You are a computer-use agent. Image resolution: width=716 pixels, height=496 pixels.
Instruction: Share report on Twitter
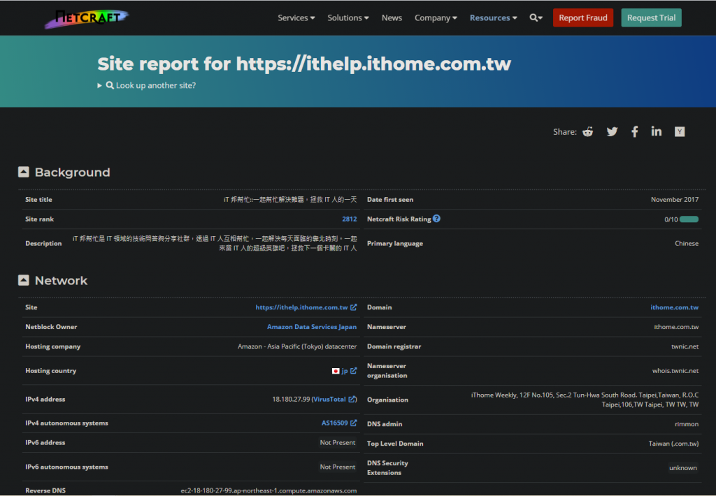coord(612,132)
